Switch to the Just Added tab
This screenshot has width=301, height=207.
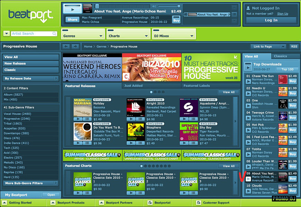click(x=151, y=86)
